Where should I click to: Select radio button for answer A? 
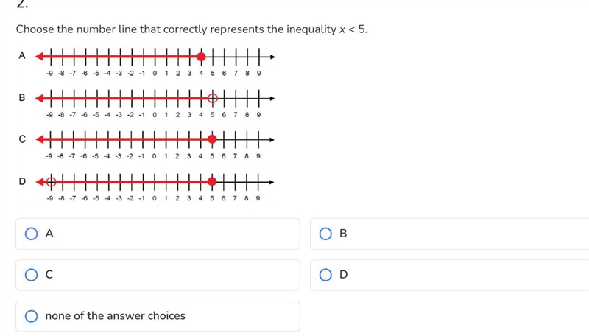coord(31,234)
